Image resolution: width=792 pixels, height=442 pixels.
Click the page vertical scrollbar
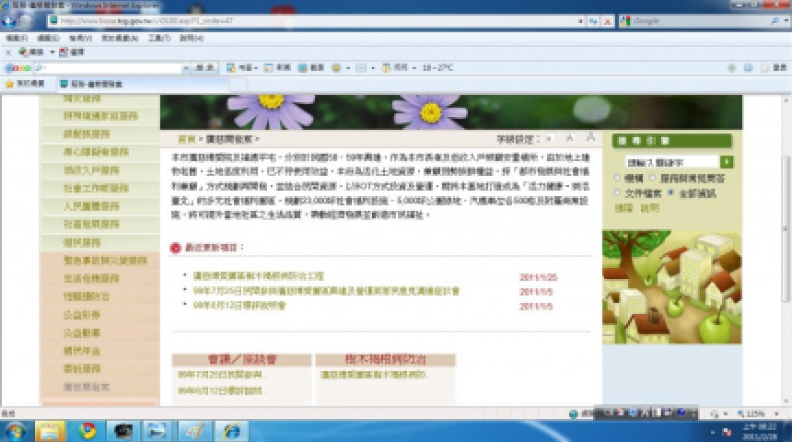pos(785,230)
